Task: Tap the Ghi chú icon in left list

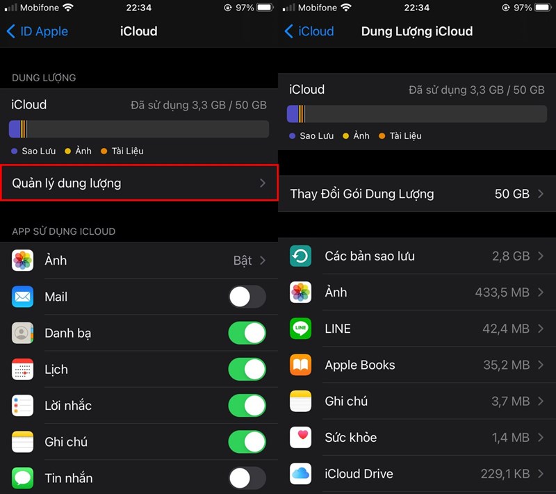Action: click(23, 442)
